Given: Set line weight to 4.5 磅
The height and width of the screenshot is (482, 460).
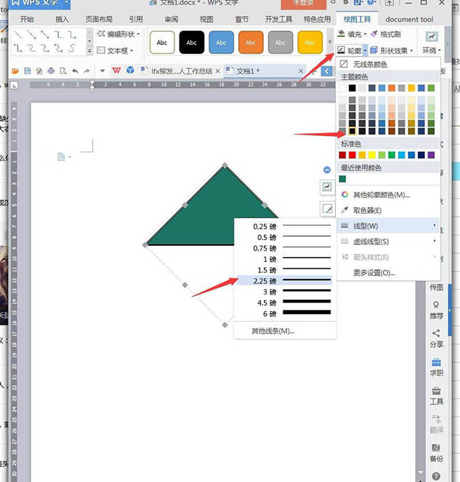Looking at the screenshot, I should (x=285, y=302).
